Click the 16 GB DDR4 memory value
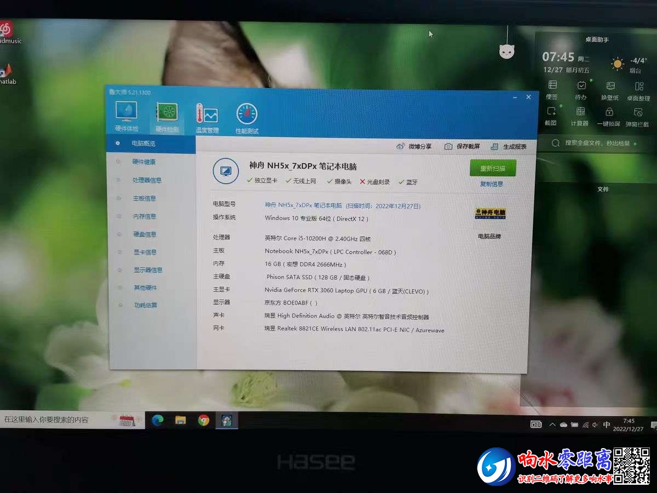The width and height of the screenshot is (657, 493). point(306,264)
